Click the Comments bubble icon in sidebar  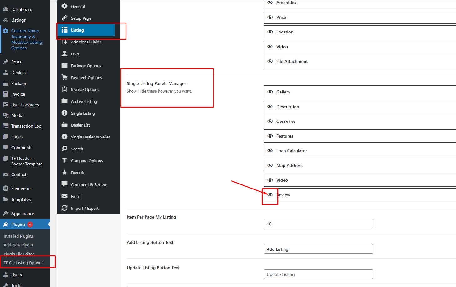(6, 148)
